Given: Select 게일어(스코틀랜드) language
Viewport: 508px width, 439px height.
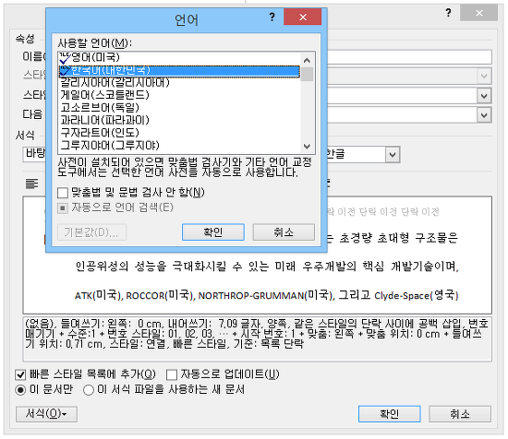Looking at the screenshot, I should 179,95.
